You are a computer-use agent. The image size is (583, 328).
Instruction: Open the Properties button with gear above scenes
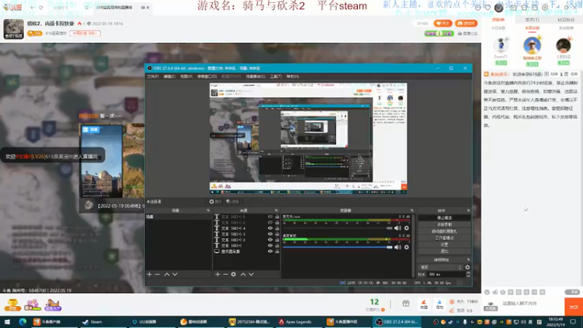215,202
